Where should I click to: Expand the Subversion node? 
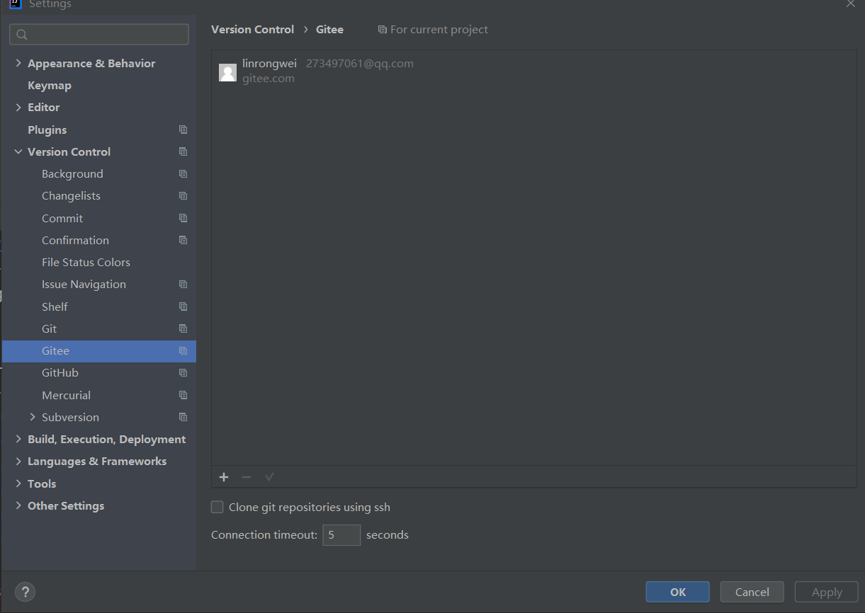click(x=33, y=417)
